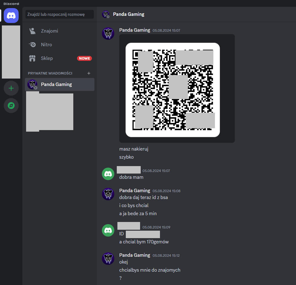Click Panda Gaming avatar in chat header
296x285 pixels.
tap(106, 14)
